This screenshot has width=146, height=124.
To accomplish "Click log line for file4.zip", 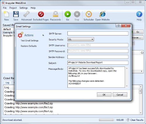I will pyautogui.click(x=29, y=111).
